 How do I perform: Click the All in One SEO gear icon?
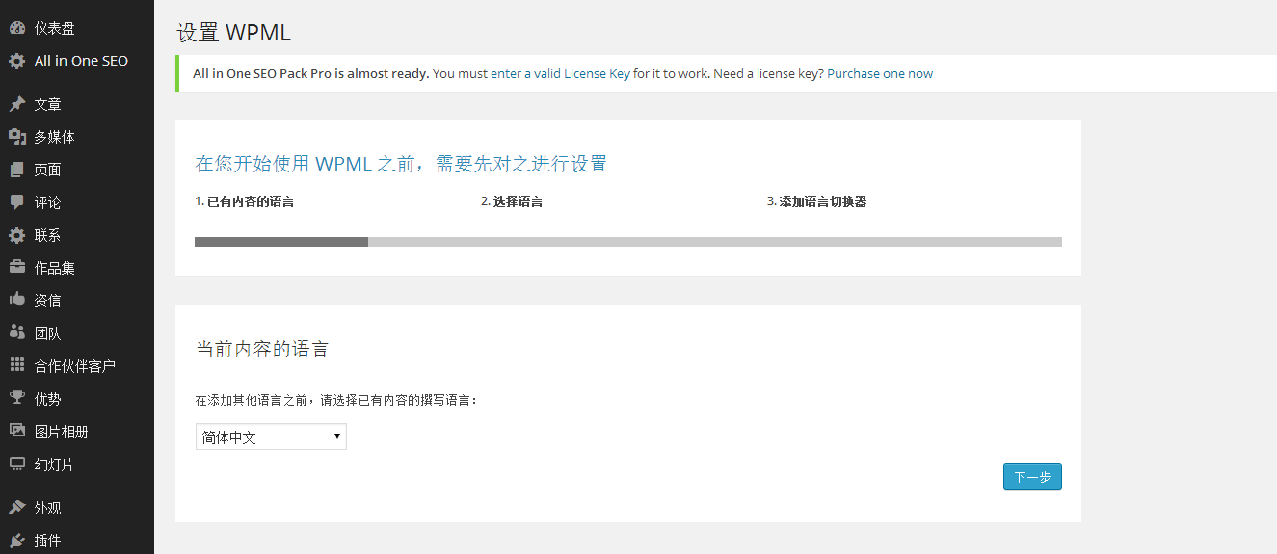(x=16, y=61)
